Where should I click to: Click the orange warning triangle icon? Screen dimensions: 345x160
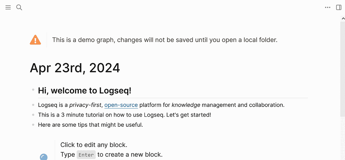[35, 40]
